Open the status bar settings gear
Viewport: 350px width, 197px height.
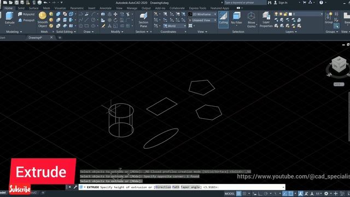pos(326,193)
